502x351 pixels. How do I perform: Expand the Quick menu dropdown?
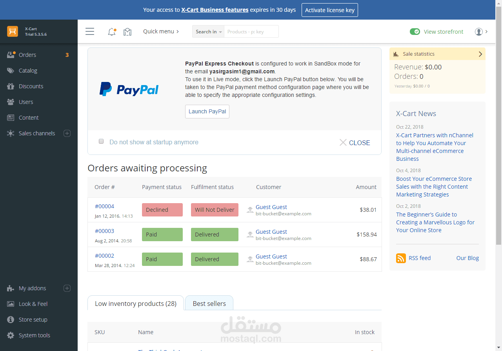click(x=161, y=31)
